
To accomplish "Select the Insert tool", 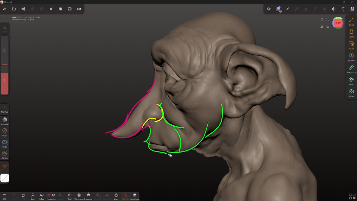I will coord(351,45).
